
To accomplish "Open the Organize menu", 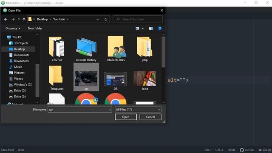I will (x=13, y=28).
